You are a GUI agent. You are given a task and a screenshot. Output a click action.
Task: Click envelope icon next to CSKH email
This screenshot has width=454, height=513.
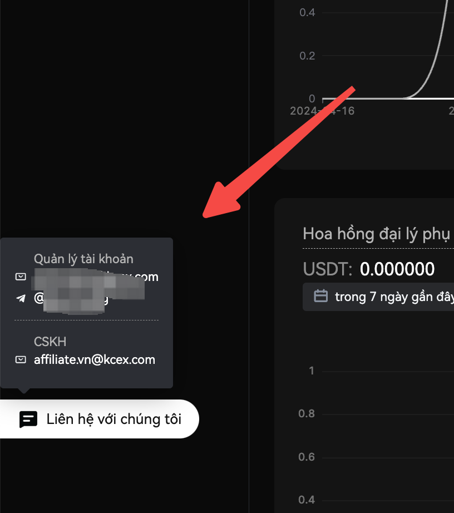coord(21,360)
